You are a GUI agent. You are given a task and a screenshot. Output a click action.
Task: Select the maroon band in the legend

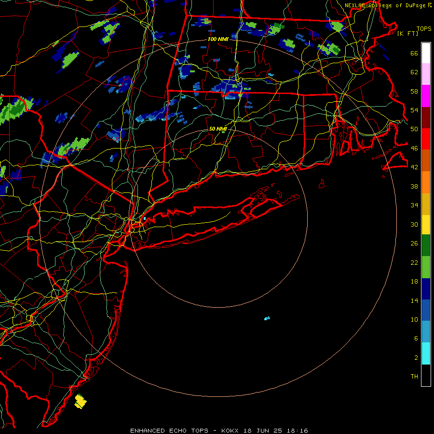pyautogui.click(x=426, y=118)
